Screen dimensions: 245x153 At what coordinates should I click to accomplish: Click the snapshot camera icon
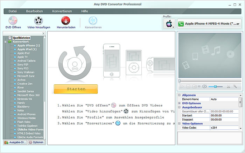coord(194,86)
